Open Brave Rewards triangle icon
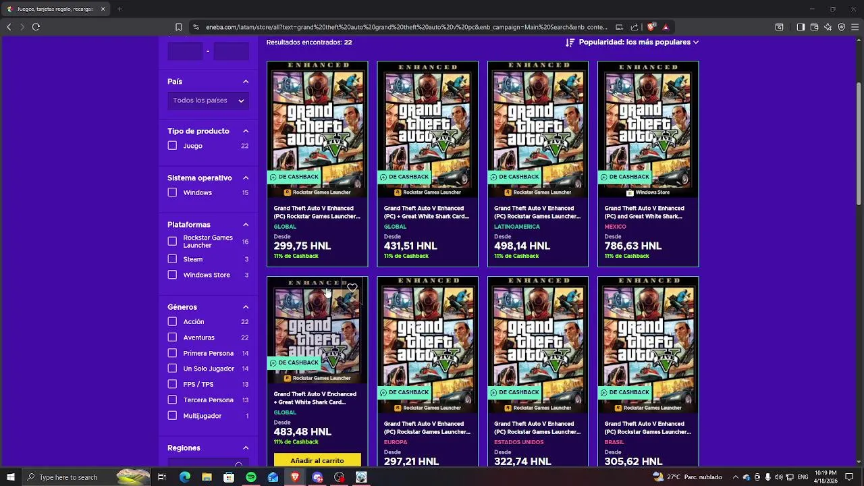This screenshot has height=486, width=864. pos(666,27)
